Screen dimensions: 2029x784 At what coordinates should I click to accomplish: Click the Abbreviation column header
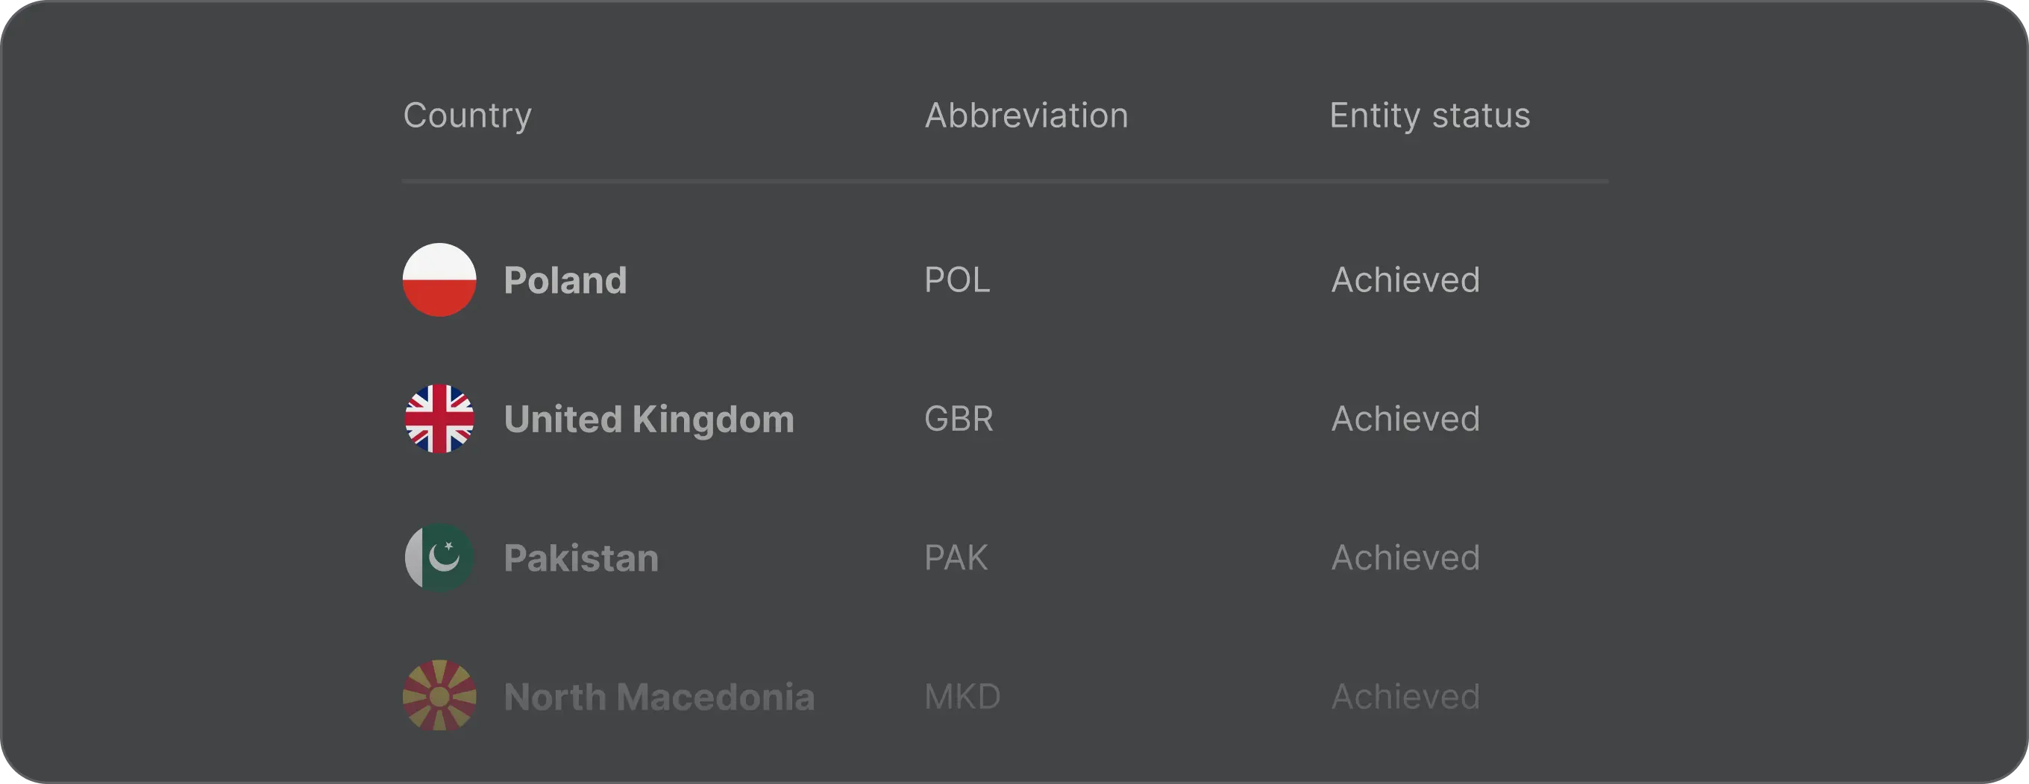(1026, 116)
